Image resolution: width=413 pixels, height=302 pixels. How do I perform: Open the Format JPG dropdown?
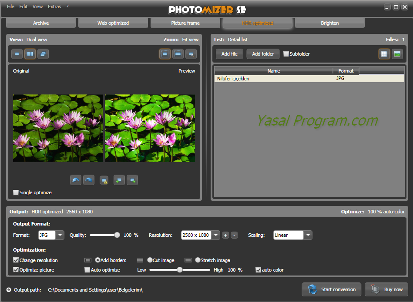pos(60,235)
